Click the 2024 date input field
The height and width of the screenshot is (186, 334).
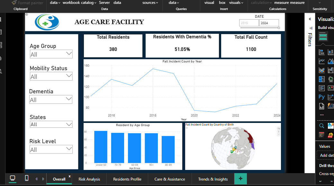pyautogui.click(x=269, y=23)
